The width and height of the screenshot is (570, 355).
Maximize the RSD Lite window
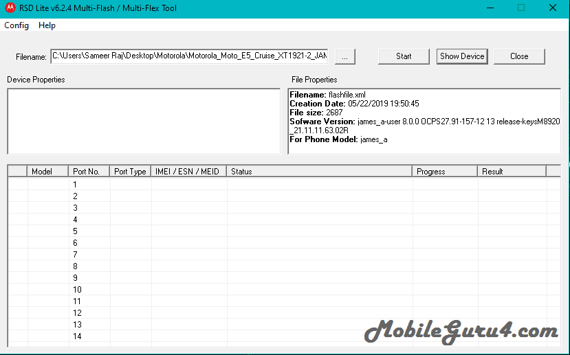pyautogui.click(x=521, y=8)
